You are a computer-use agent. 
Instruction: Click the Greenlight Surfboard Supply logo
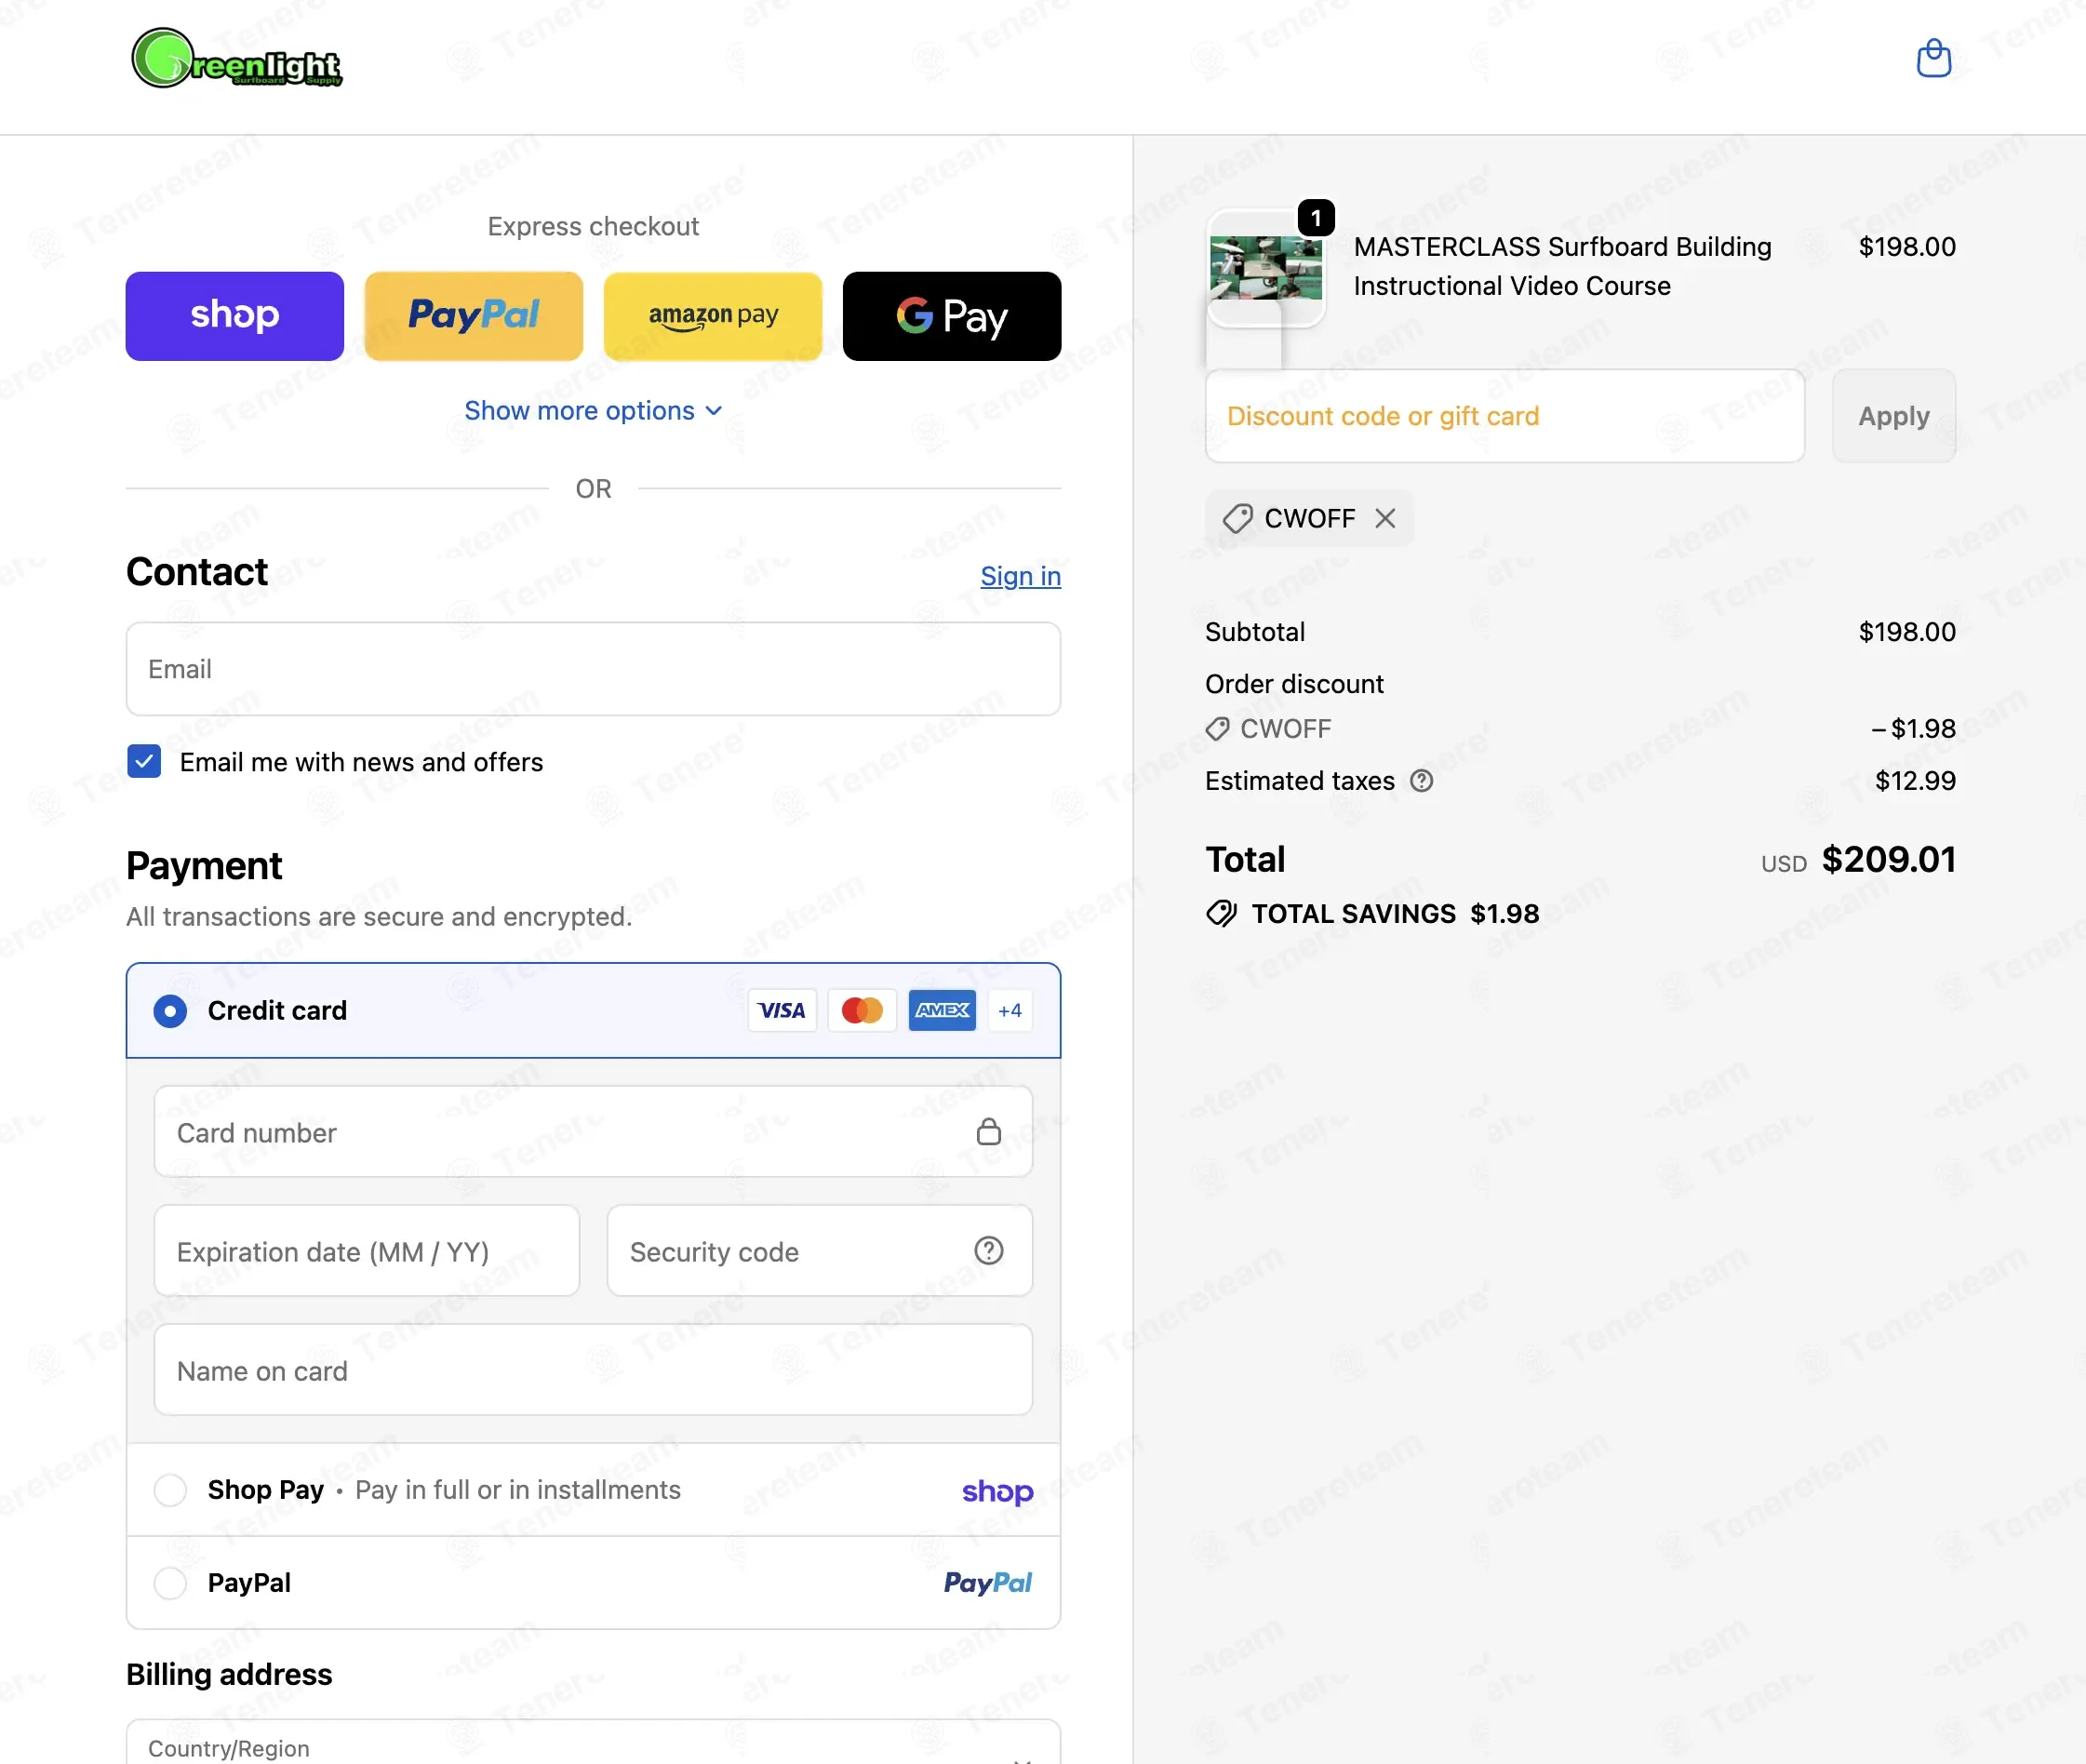tap(237, 58)
